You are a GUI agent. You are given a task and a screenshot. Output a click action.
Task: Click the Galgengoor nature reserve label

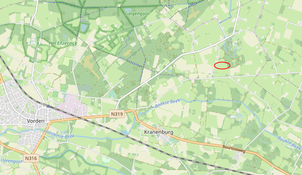click(x=137, y=14)
